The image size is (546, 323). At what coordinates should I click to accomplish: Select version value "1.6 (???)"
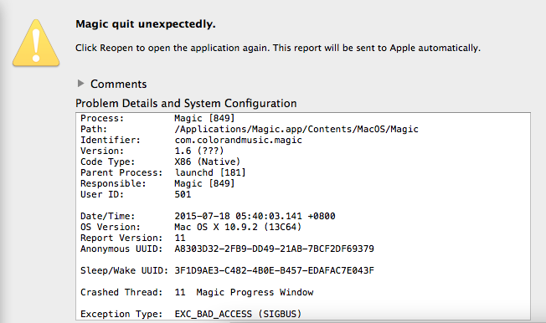pyautogui.click(x=199, y=151)
